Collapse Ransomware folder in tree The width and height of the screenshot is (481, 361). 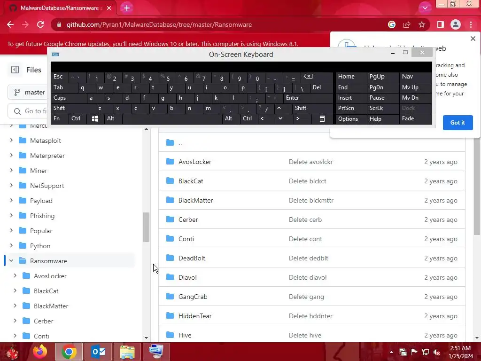[x=11, y=260]
